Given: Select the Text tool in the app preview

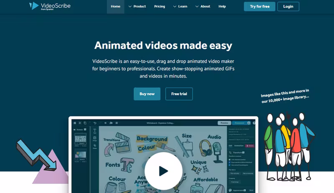Looking at the screenshot, I should (95, 131).
